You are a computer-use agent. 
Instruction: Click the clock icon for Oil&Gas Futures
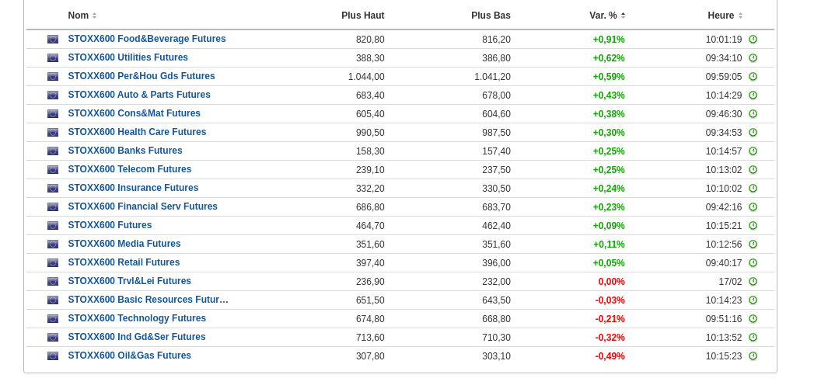point(753,356)
